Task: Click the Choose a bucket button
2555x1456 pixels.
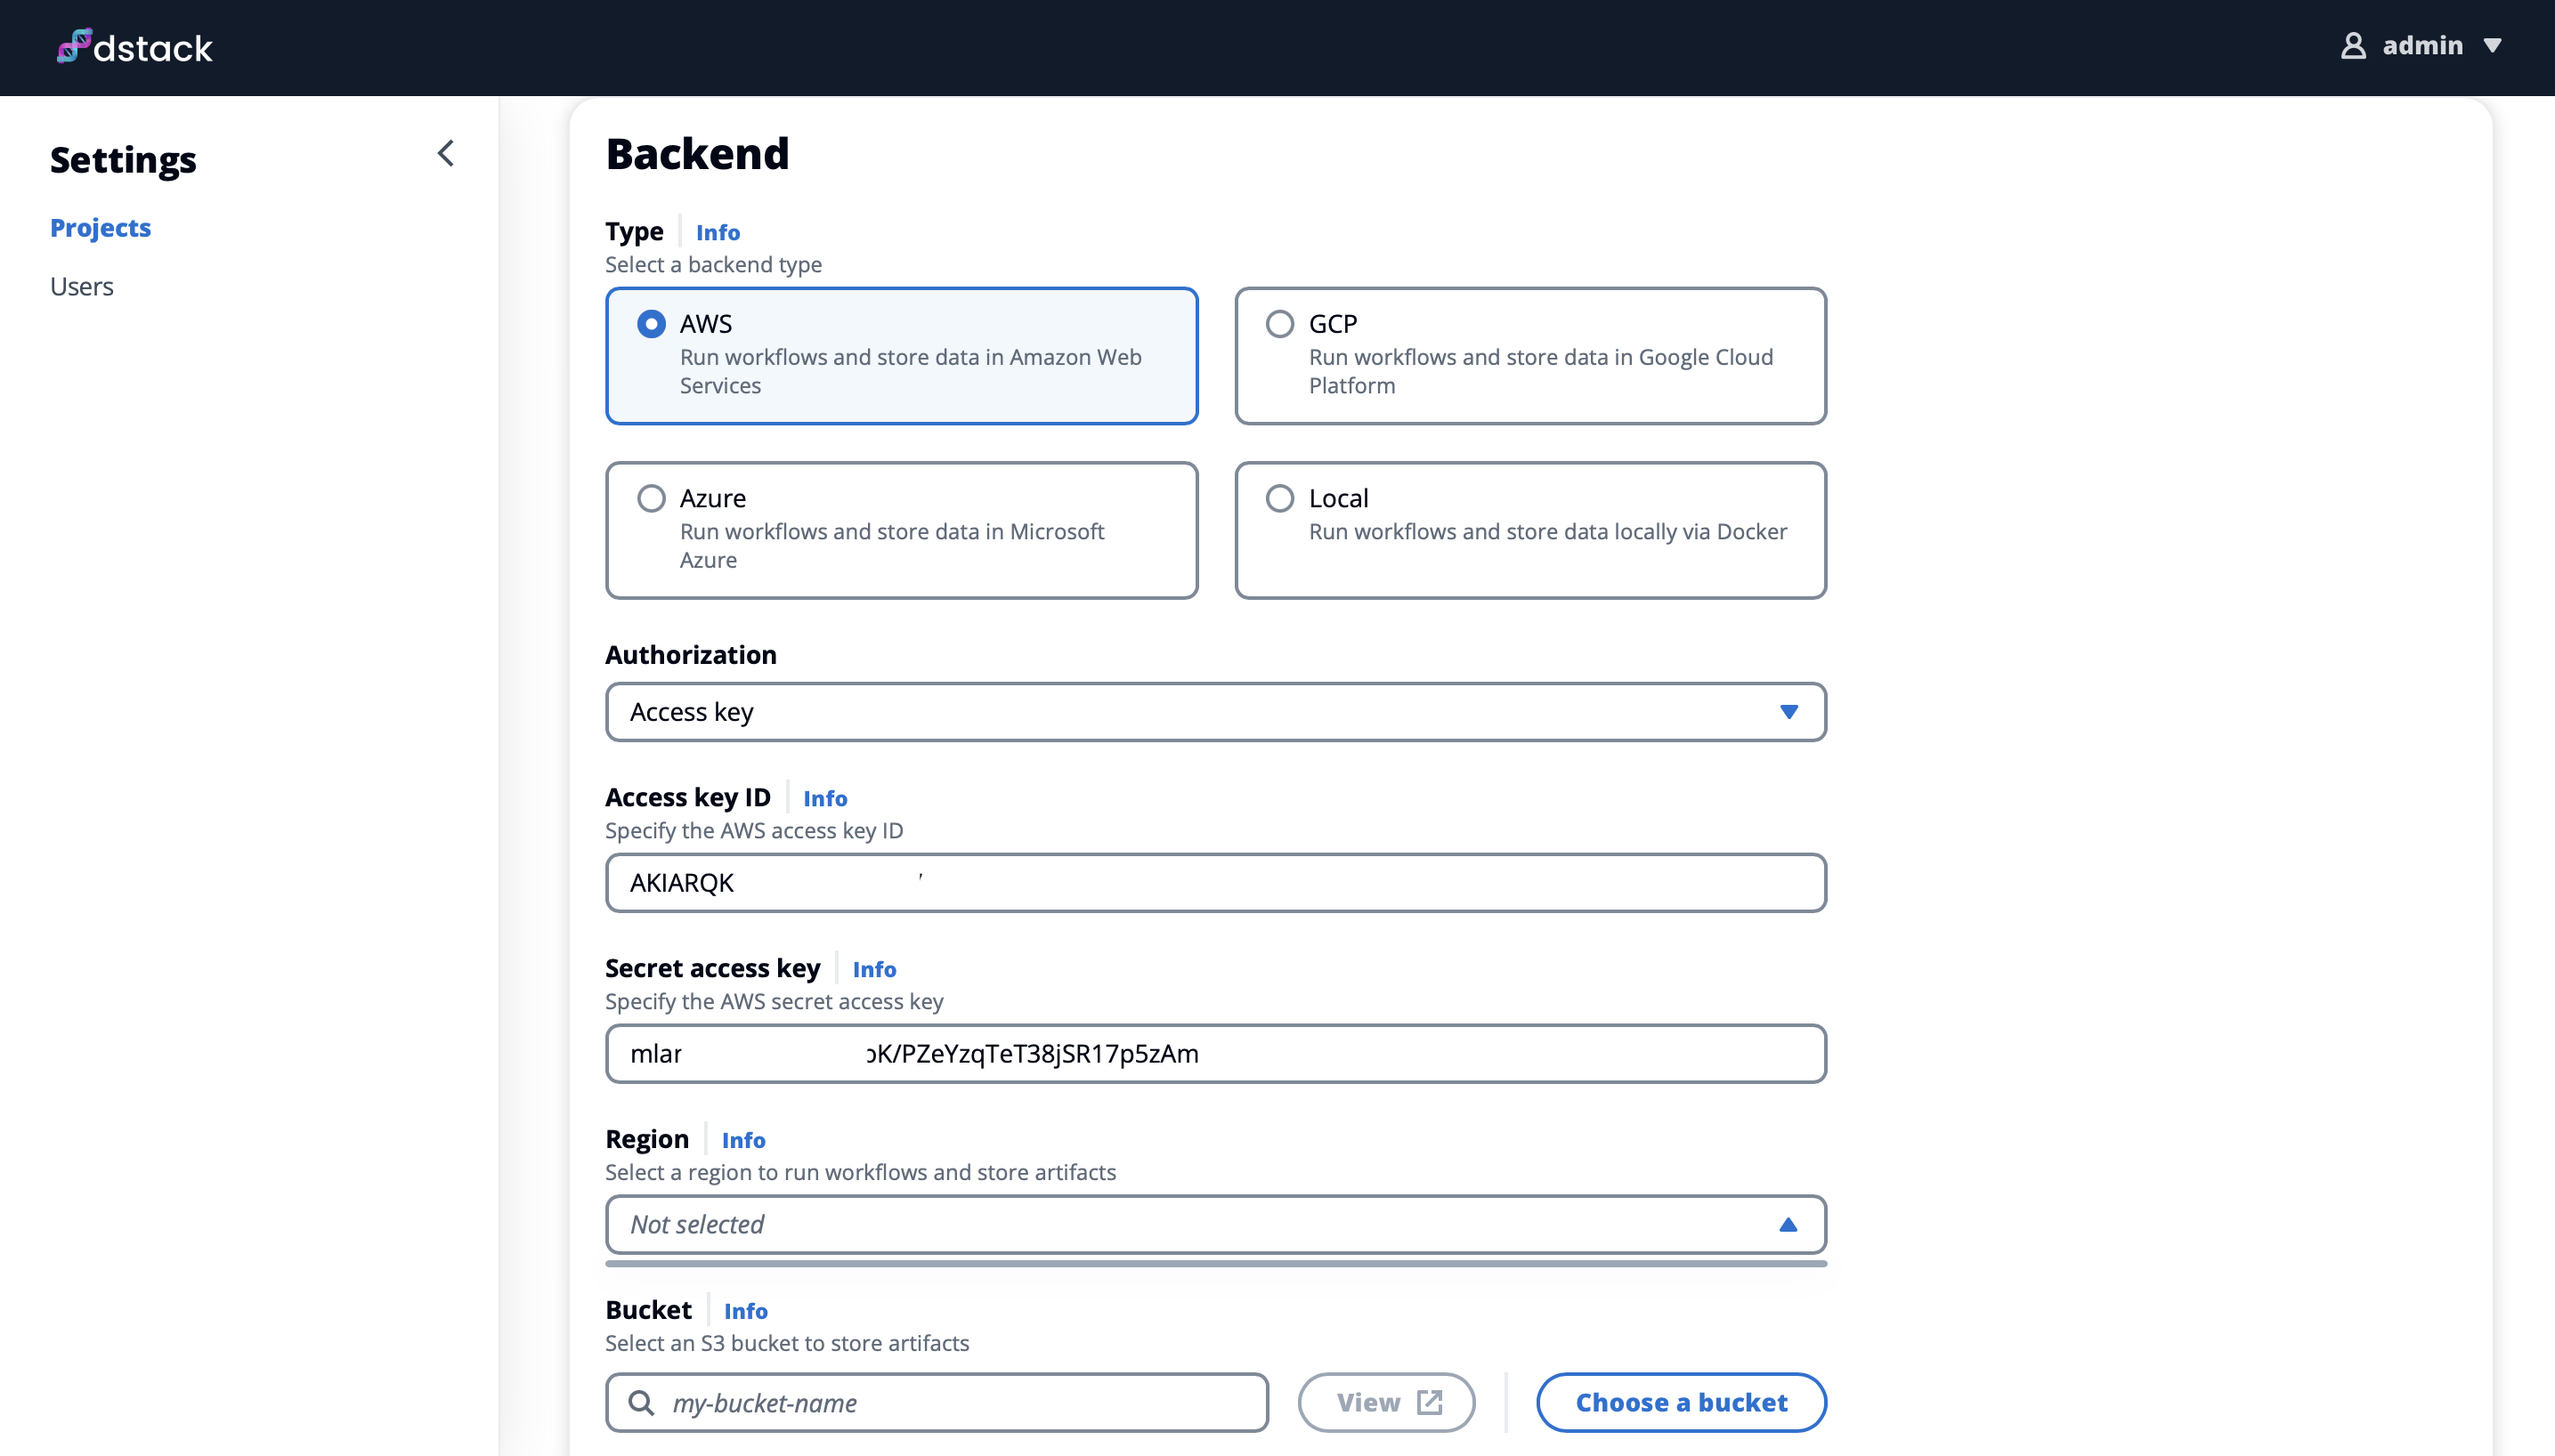Action: pyautogui.click(x=1680, y=1402)
